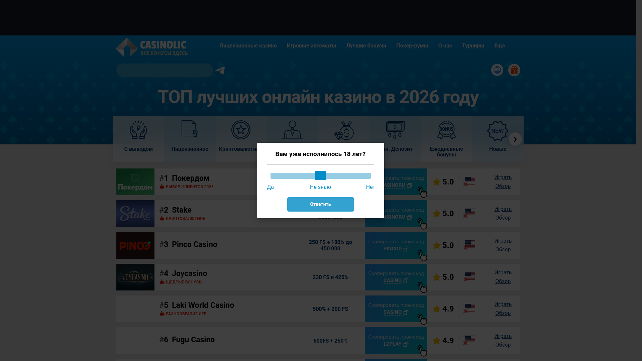Expand the 'Еще' menu

click(500, 46)
